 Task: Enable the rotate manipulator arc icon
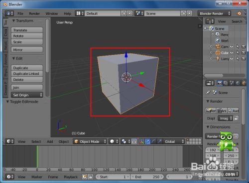[x=153, y=141]
